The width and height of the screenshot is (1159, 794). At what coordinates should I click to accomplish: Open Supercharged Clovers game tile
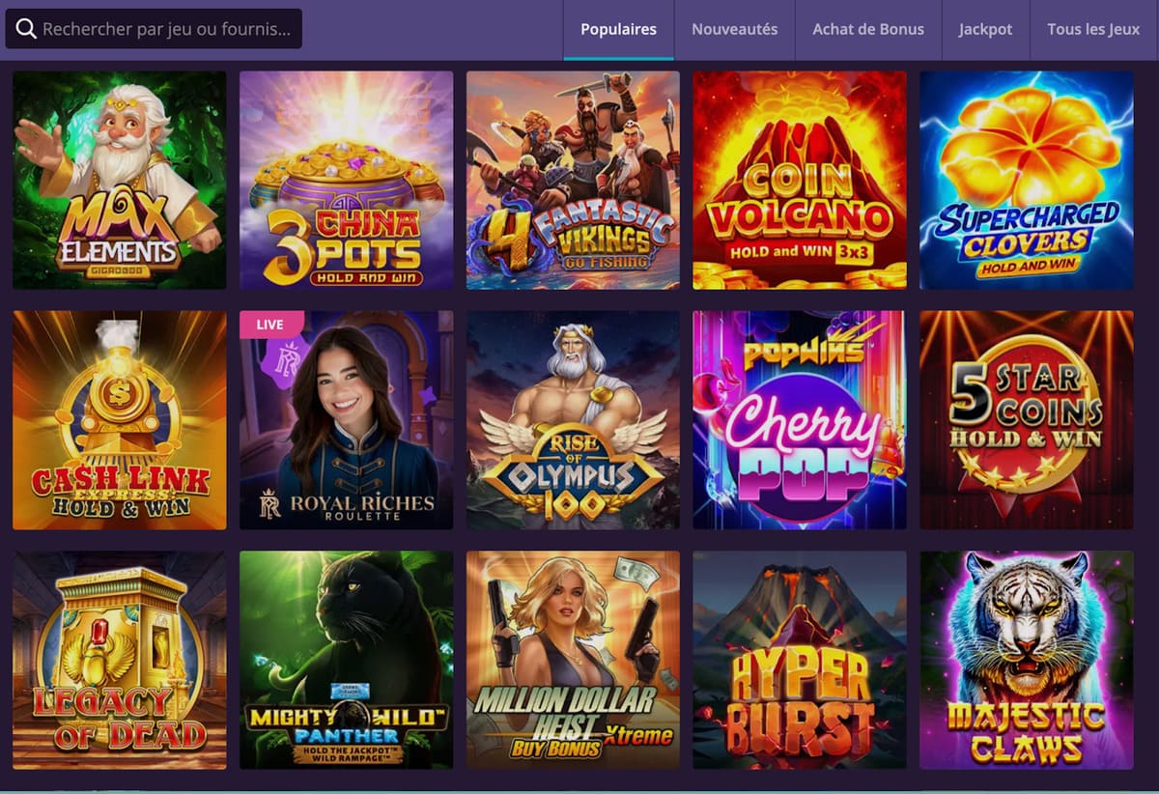click(x=1026, y=180)
